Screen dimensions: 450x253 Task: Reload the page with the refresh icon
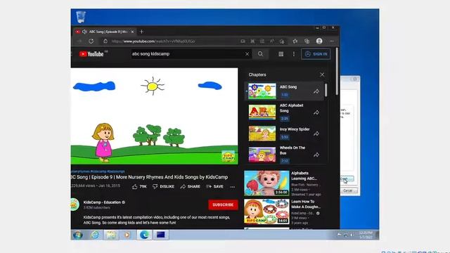pyautogui.click(x=91, y=41)
